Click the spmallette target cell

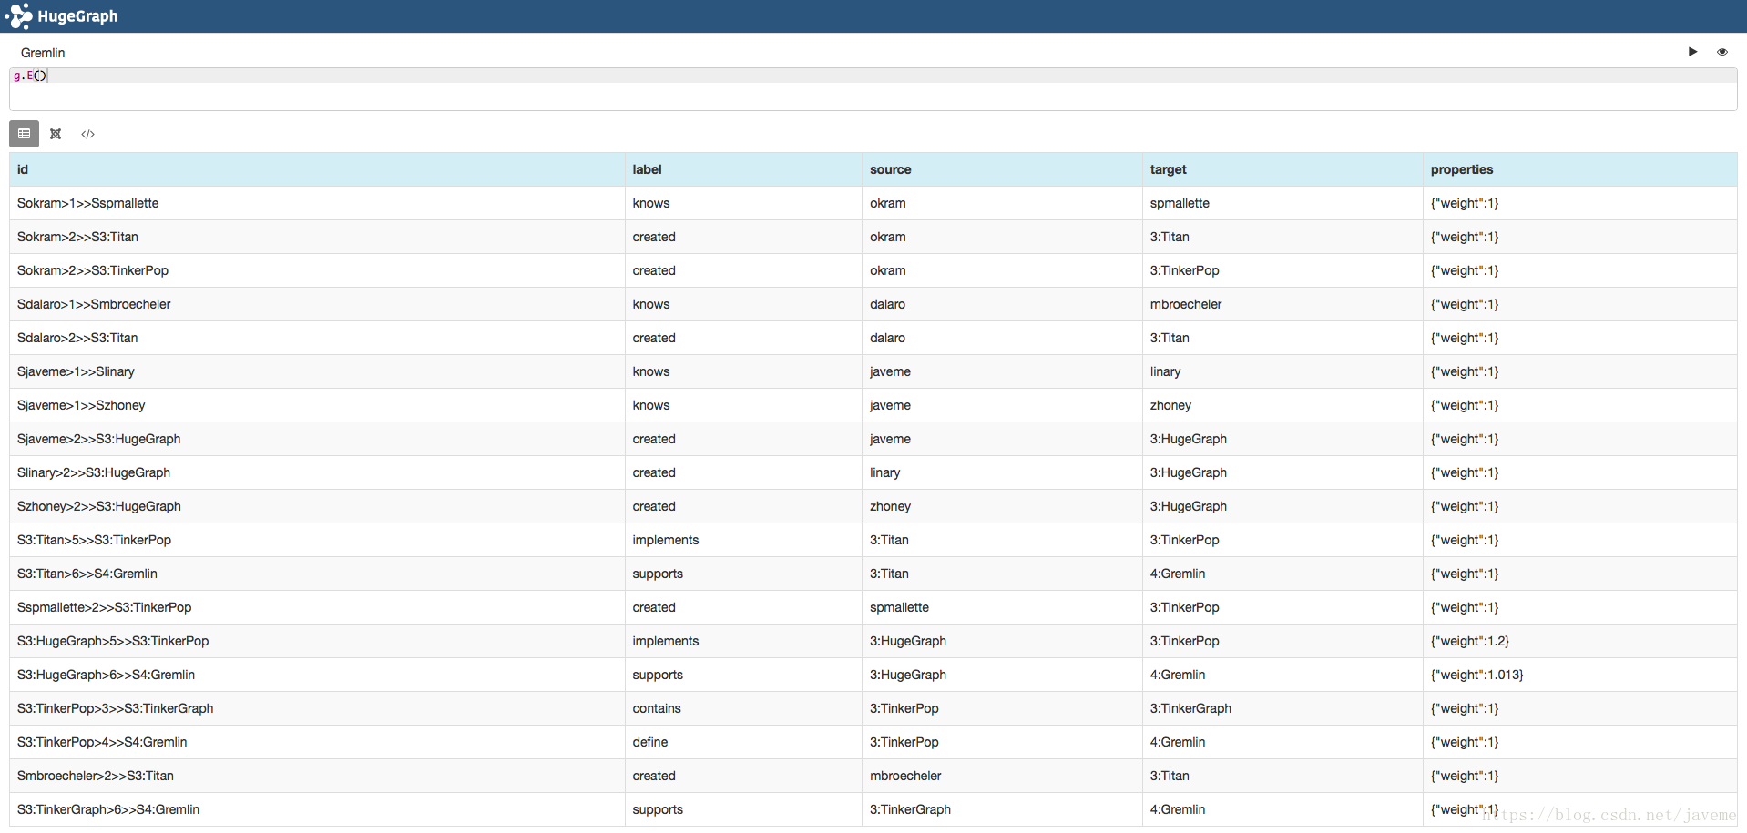(x=1282, y=203)
